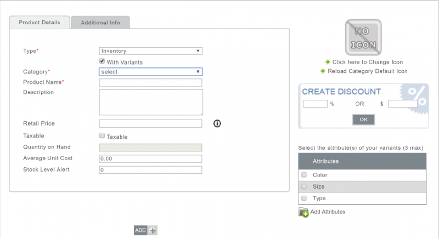
Task: Select the Product Details tab
Action: [40, 22]
